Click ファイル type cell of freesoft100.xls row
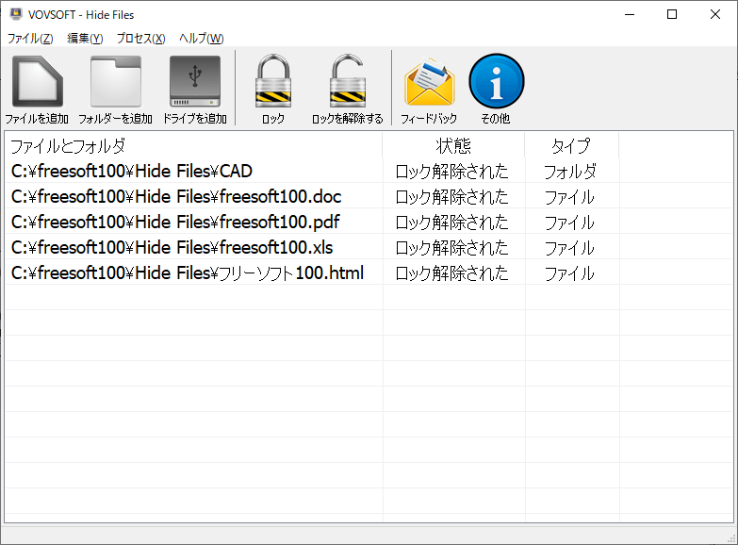 [x=569, y=248]
